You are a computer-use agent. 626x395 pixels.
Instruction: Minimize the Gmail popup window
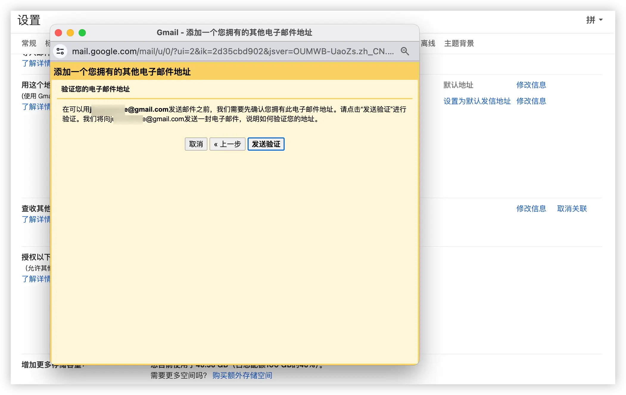(70, 33)
